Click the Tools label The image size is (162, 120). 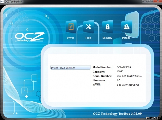pos(88,38)
